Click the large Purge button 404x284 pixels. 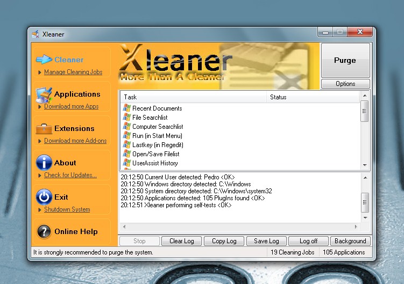tap(345, 60)
